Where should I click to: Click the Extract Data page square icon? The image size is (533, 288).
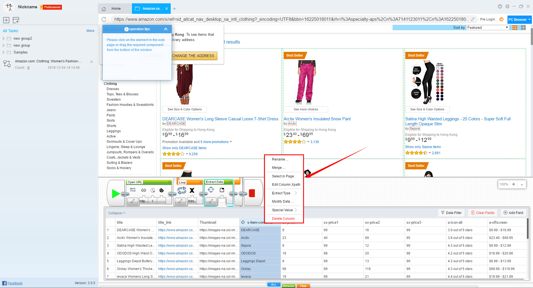222,190
